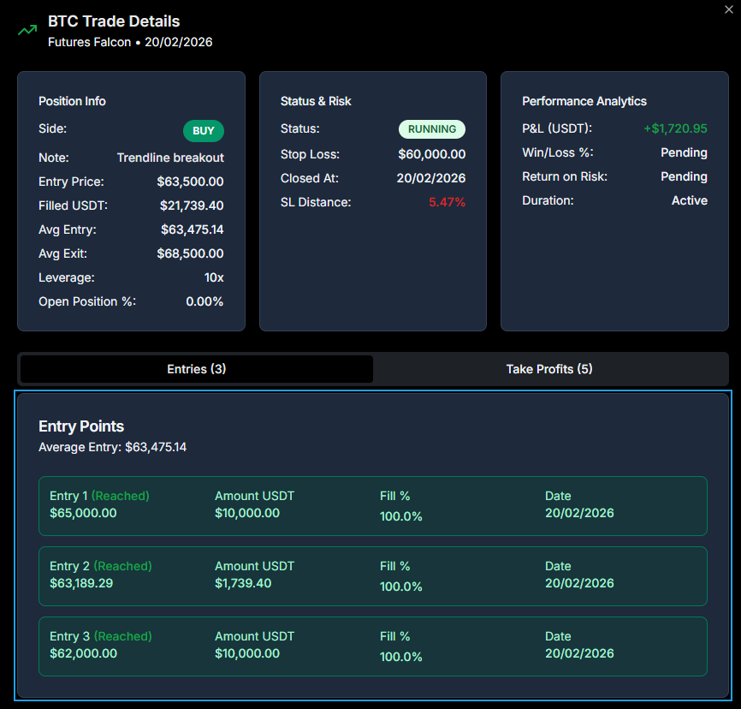Click the Position Info panel header
Screen dimensions: 741x709
tap(72, 101)
